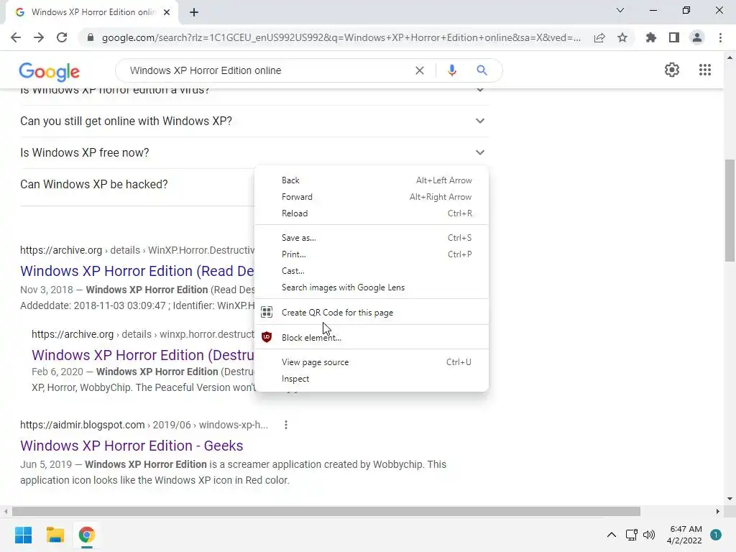Open the tab search chevron
This screenshot has width=736, height=552.
(620, 10)
